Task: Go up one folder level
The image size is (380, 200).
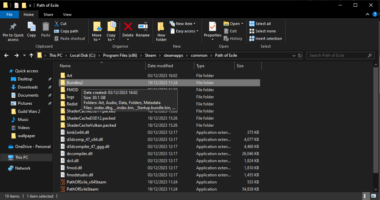Action: point(31,56)
